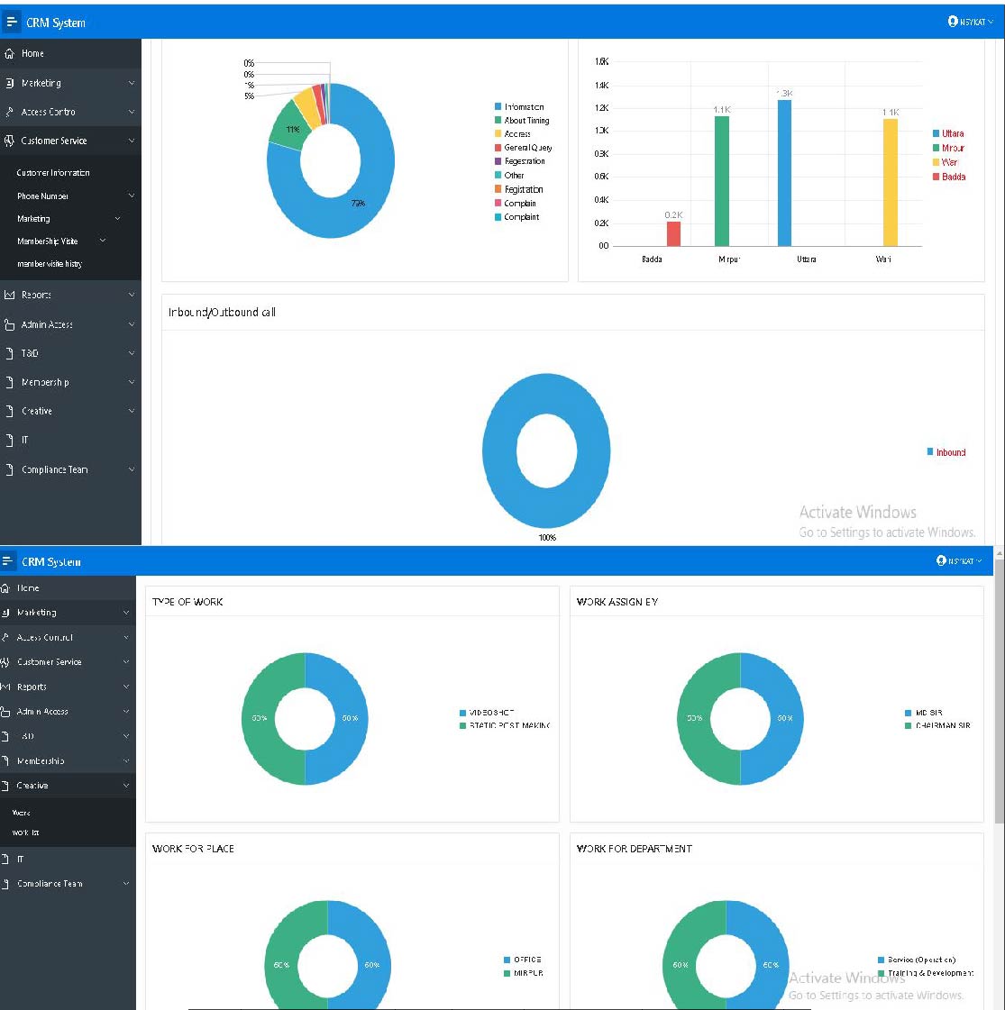Open Customer Information submenu item
This screenshot has width=1005, height=1010.
click(53, 173)
